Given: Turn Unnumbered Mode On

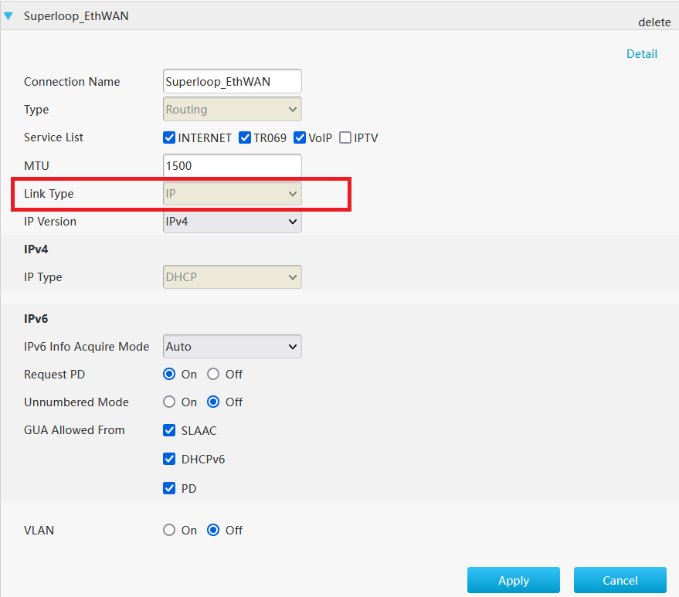Looking at the screenshot, I should (169, 402).
